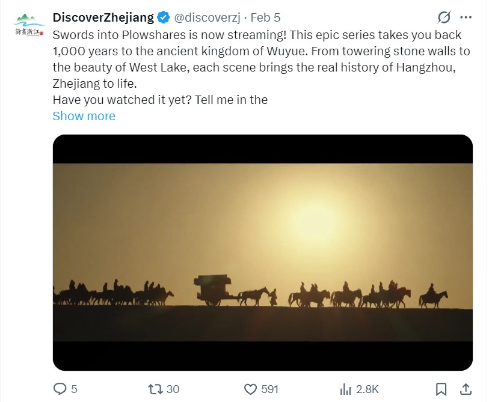Bookmark this post
498x402 pixels.
tap(441, 389)
